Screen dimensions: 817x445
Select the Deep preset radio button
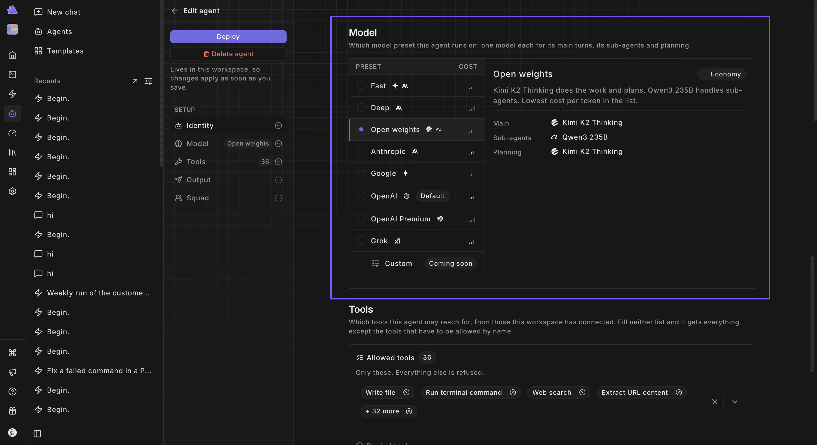(361, 108)
